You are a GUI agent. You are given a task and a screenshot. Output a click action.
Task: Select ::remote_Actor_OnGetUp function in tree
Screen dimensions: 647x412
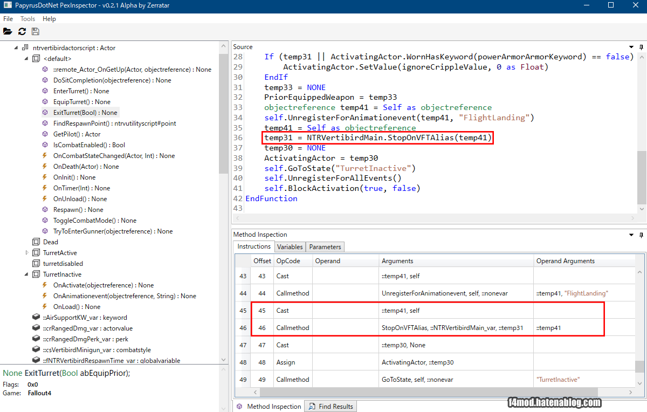pyautogui.click(x=132, y=70)
